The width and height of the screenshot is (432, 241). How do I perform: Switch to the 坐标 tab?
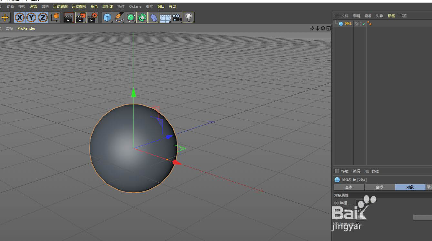[379, 187]
